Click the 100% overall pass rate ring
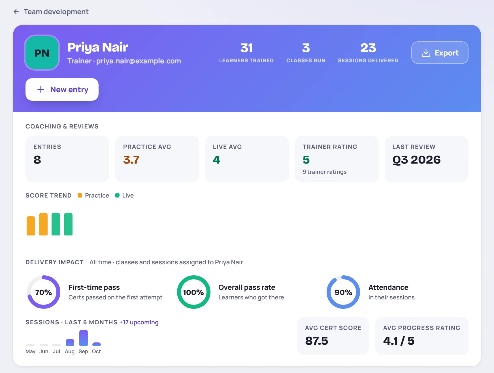The height and width of the screenshot is (373, 494). (194, 292)
